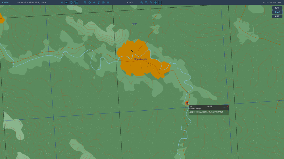Click the Эриванская town label
This screenshot has height=159, width=284.
141,59
